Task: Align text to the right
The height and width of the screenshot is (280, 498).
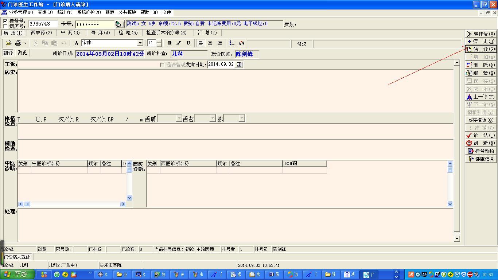Action: click(219, 43)
